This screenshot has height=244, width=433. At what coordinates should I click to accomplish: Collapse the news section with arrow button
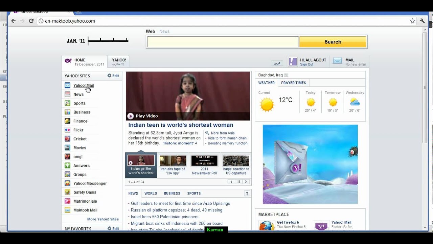point(247,194)
